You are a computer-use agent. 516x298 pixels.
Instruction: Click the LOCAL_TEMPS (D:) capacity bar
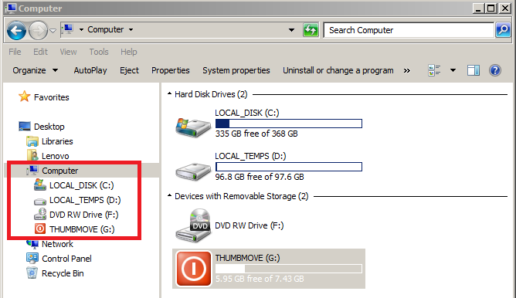click(289, 167)
